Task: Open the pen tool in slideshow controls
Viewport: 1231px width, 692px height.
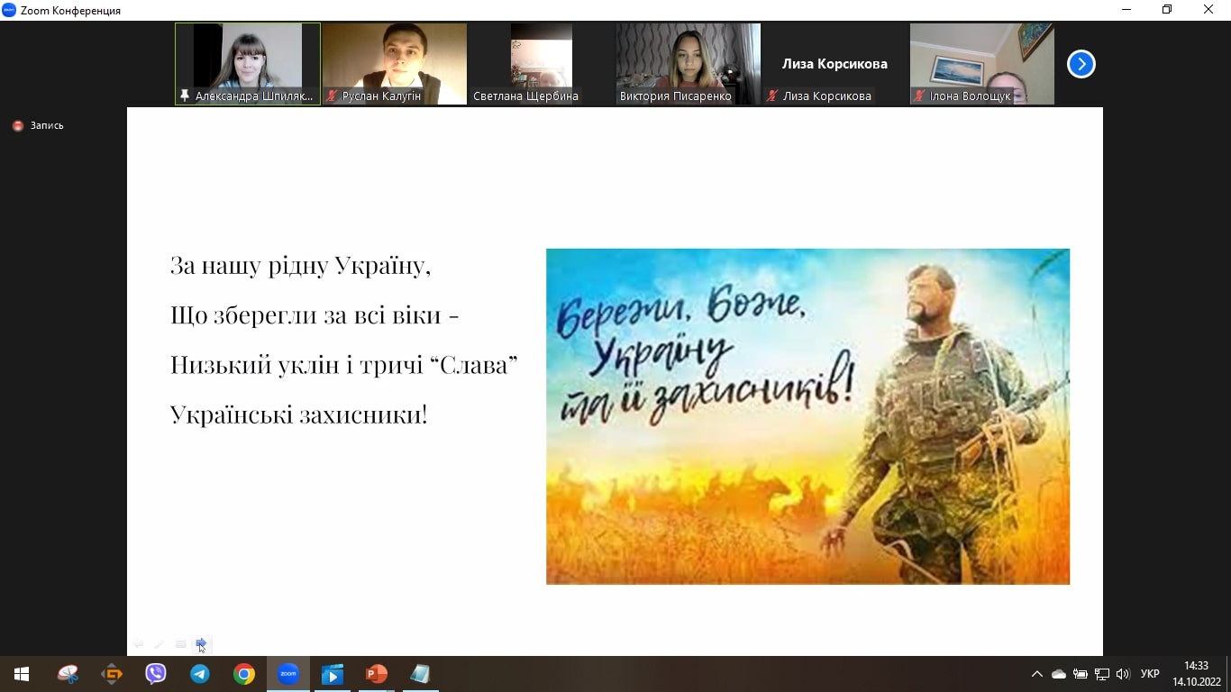Action: click(159, 643)
